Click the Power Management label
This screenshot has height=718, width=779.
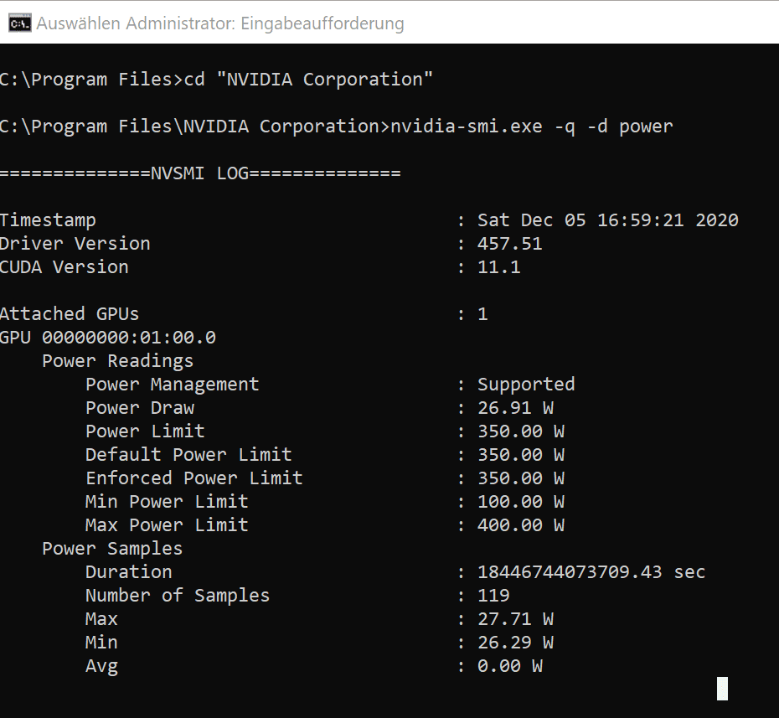(x=173, y=385)
